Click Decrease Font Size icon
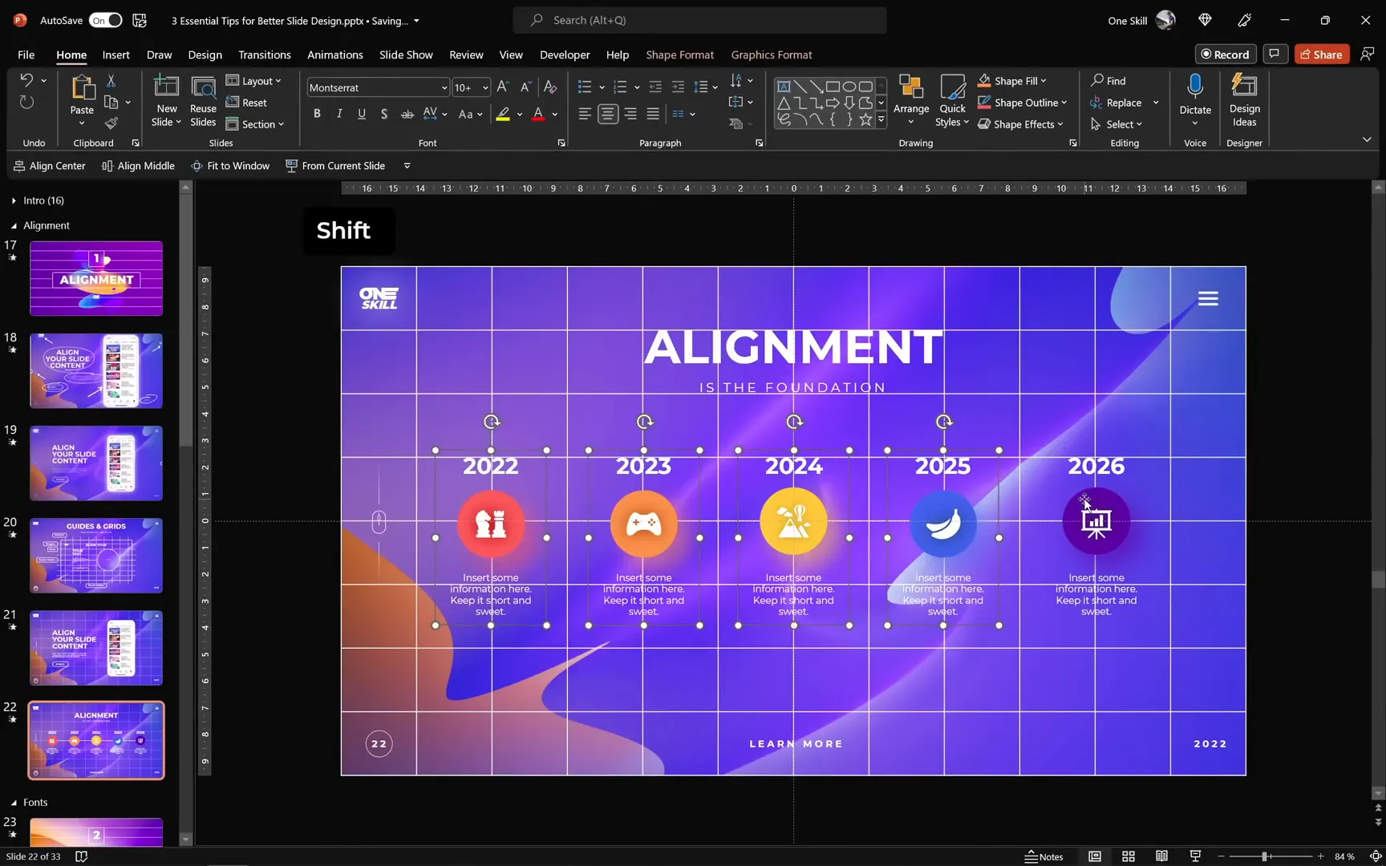Screen dimensions: 1386x866 tap(525, 87)
